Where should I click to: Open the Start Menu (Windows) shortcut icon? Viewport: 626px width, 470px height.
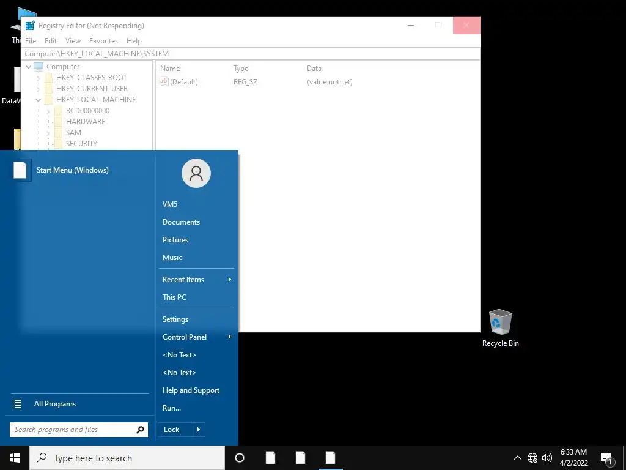pos(20,170)
